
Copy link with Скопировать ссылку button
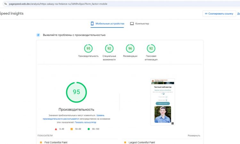click(x=219, y=14)
